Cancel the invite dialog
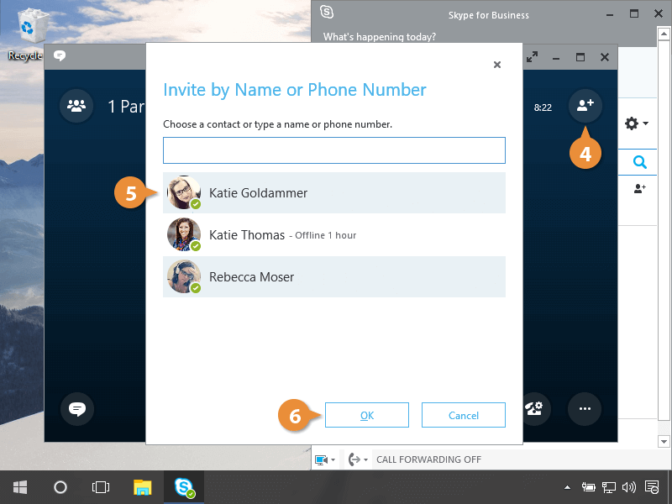The height and width of the screenshot is (504, 672). point(463,415)
